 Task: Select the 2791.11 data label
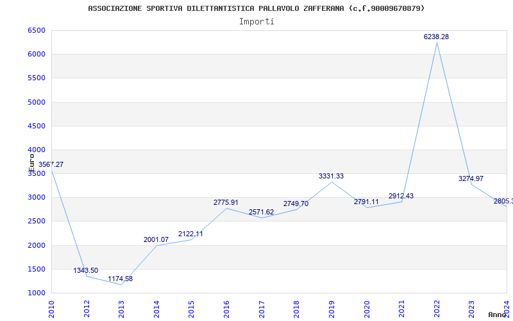366,202
